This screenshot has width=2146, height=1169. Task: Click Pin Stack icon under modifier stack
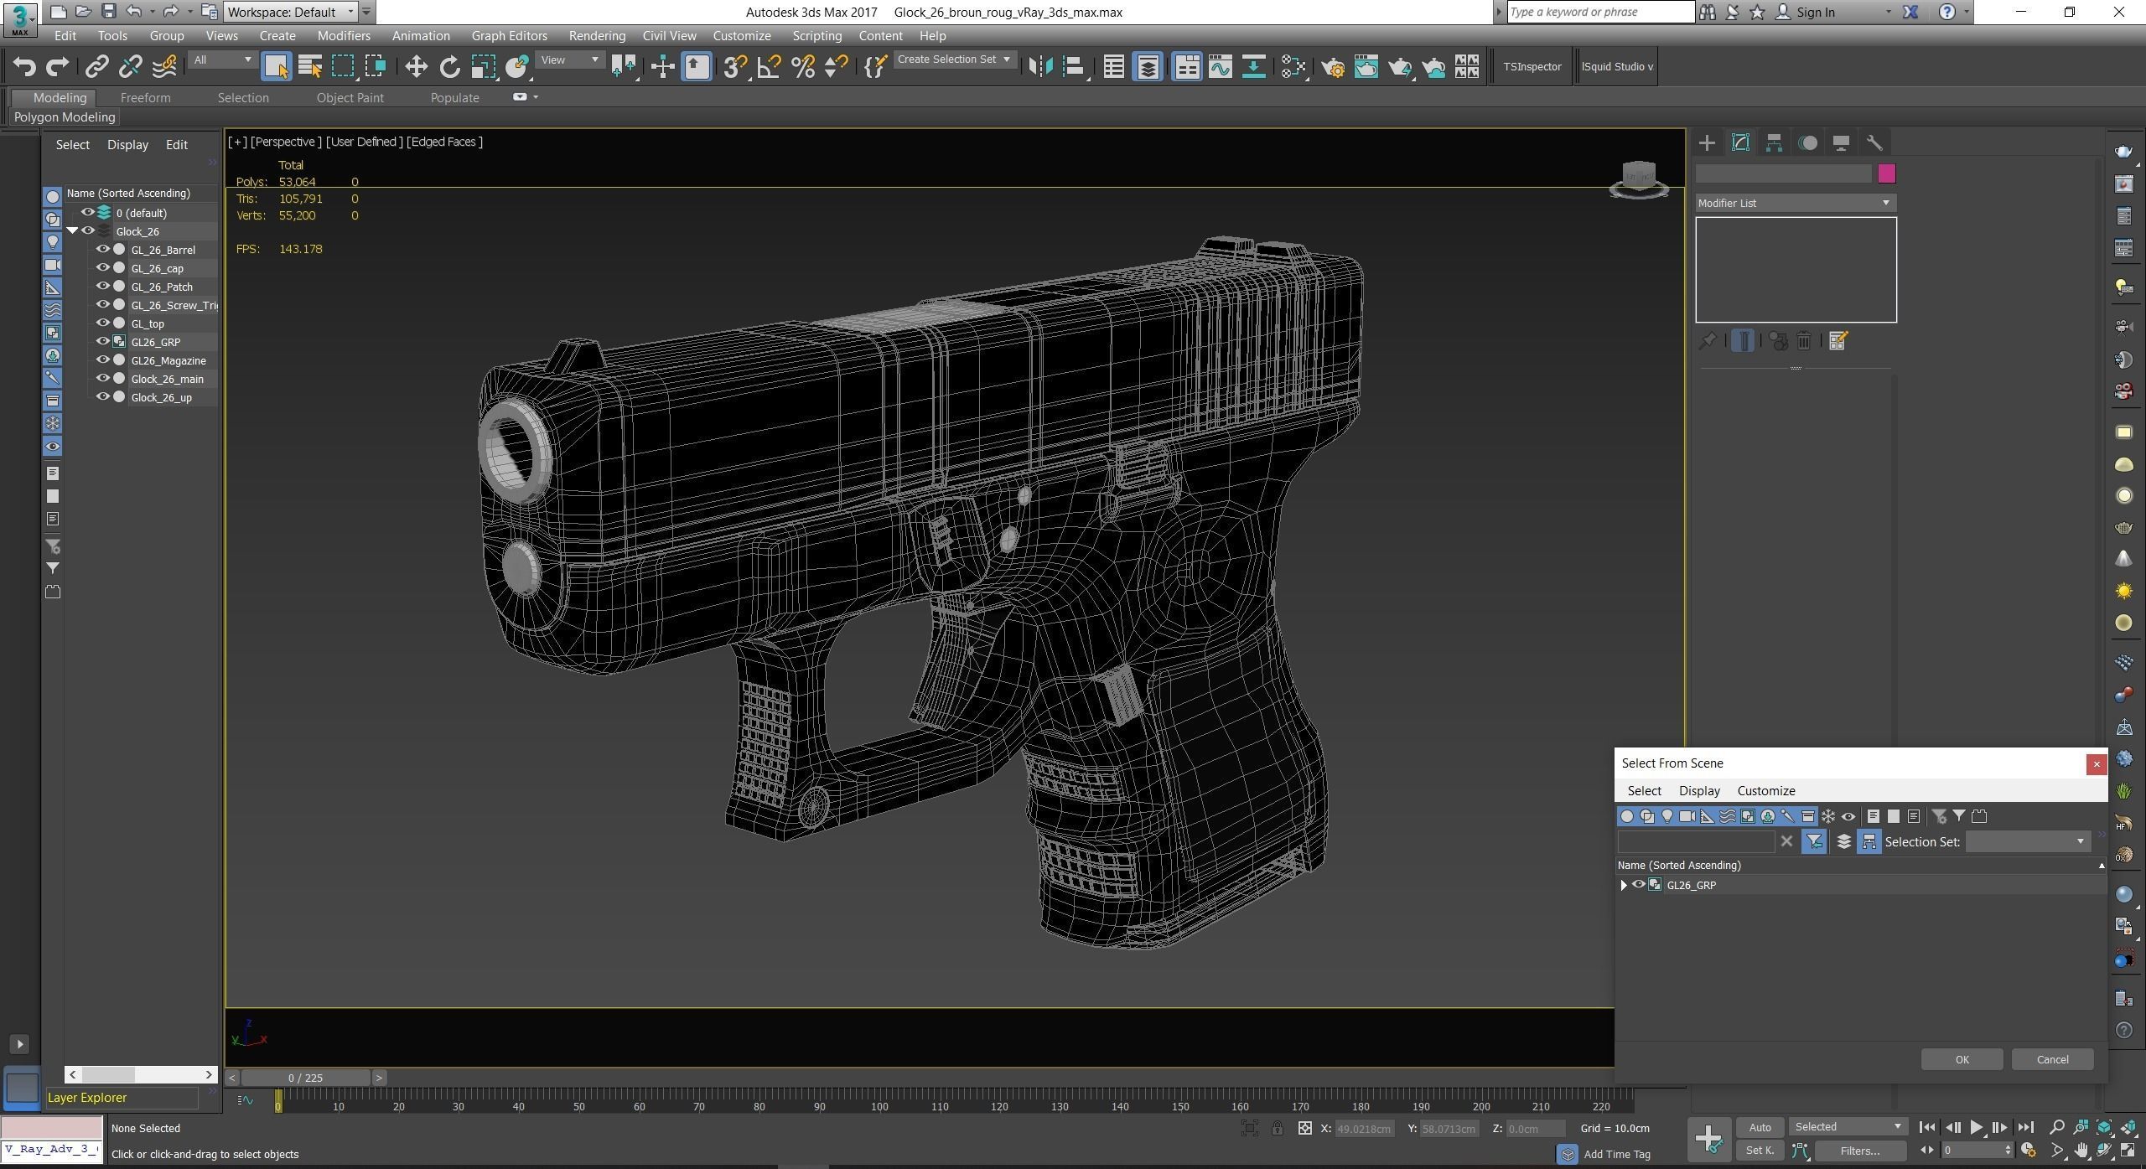click(x=1708, y=341)
